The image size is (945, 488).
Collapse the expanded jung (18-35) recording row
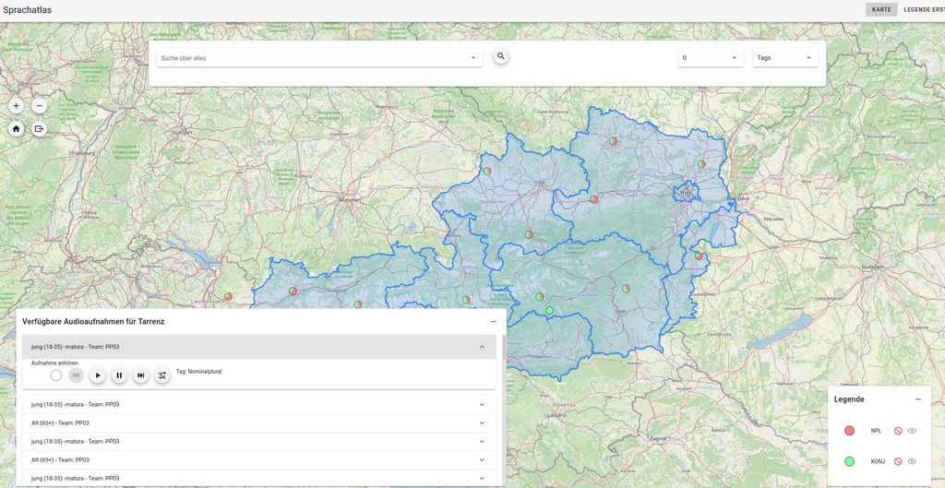click(259, 347)
